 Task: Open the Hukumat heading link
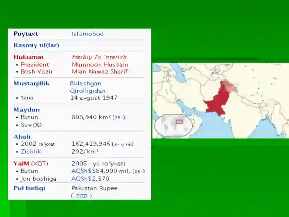pos(29,57)
